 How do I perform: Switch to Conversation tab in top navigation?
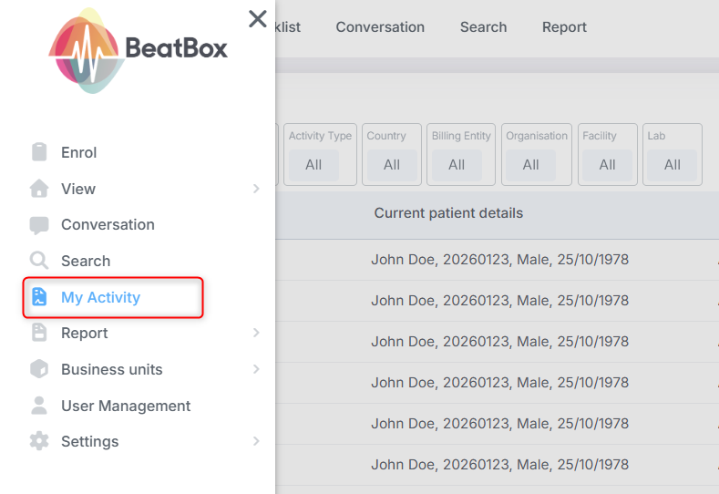380,27
